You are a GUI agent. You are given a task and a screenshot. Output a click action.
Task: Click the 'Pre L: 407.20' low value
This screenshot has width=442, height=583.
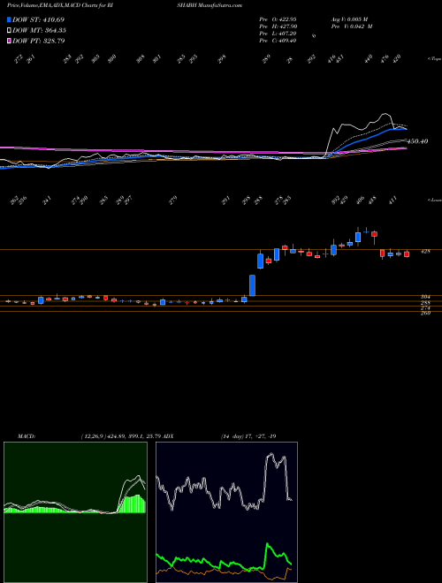point(278,34)
